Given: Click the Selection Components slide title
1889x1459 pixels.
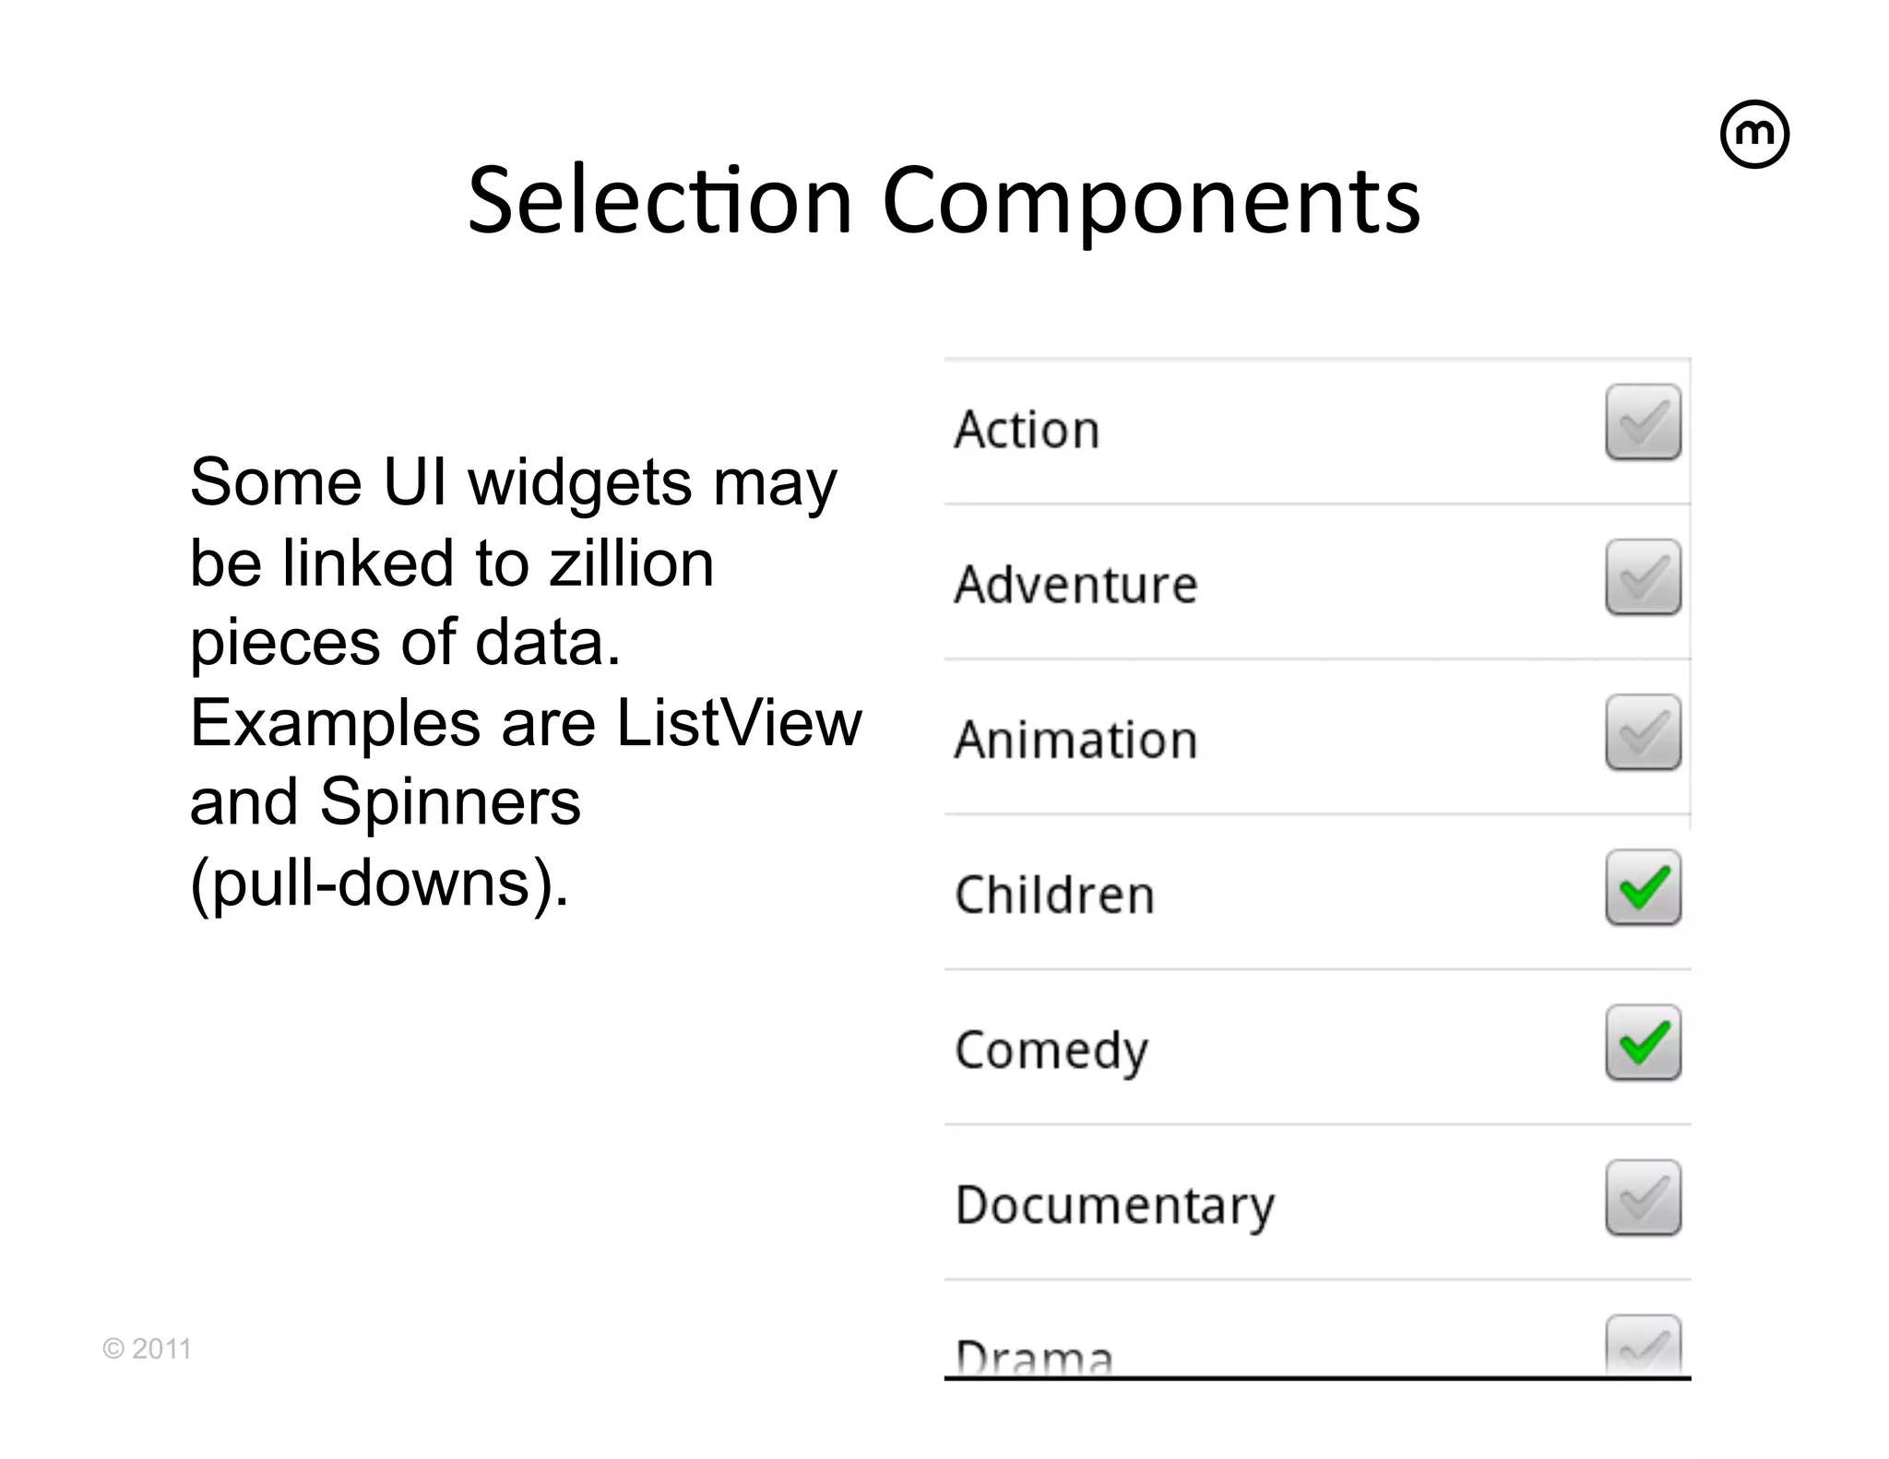Looking at the screenshot, I should click(944, 201).
